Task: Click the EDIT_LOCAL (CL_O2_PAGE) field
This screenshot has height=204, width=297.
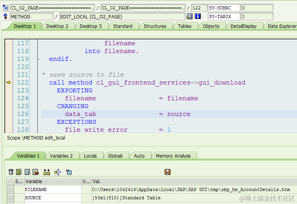Action: [x=122, y=17]
